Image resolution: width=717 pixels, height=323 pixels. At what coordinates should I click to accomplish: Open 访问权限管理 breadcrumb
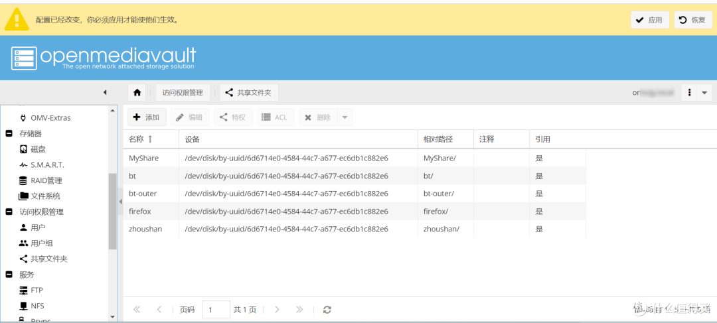pyautogui.click(x=183, y=93)
